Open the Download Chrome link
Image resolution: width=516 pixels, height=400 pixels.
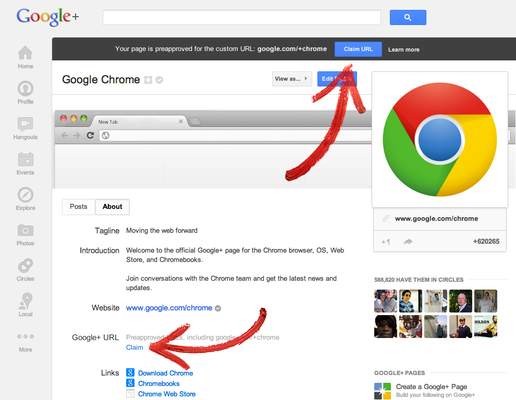click(166, 373)
